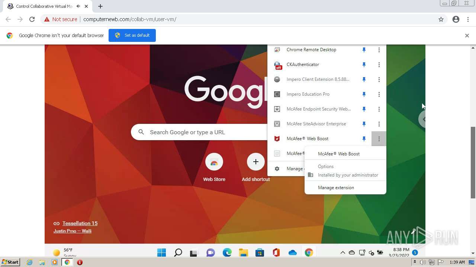Dismiss the default browser info bar
Viewport: 476px width, 267px height.
[467, 36]
